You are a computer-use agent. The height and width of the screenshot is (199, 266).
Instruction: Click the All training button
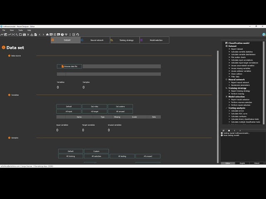click(x=71, y=156)
